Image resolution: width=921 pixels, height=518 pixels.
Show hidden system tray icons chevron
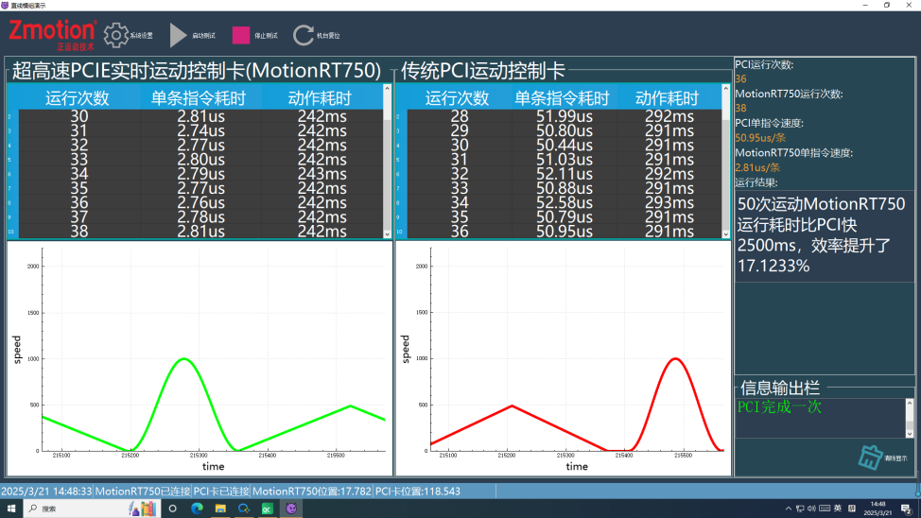(789, 509)
